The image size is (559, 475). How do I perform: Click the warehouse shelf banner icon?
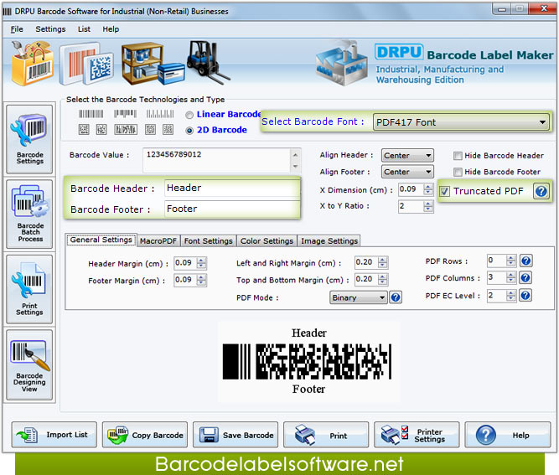tap(153, 64)
